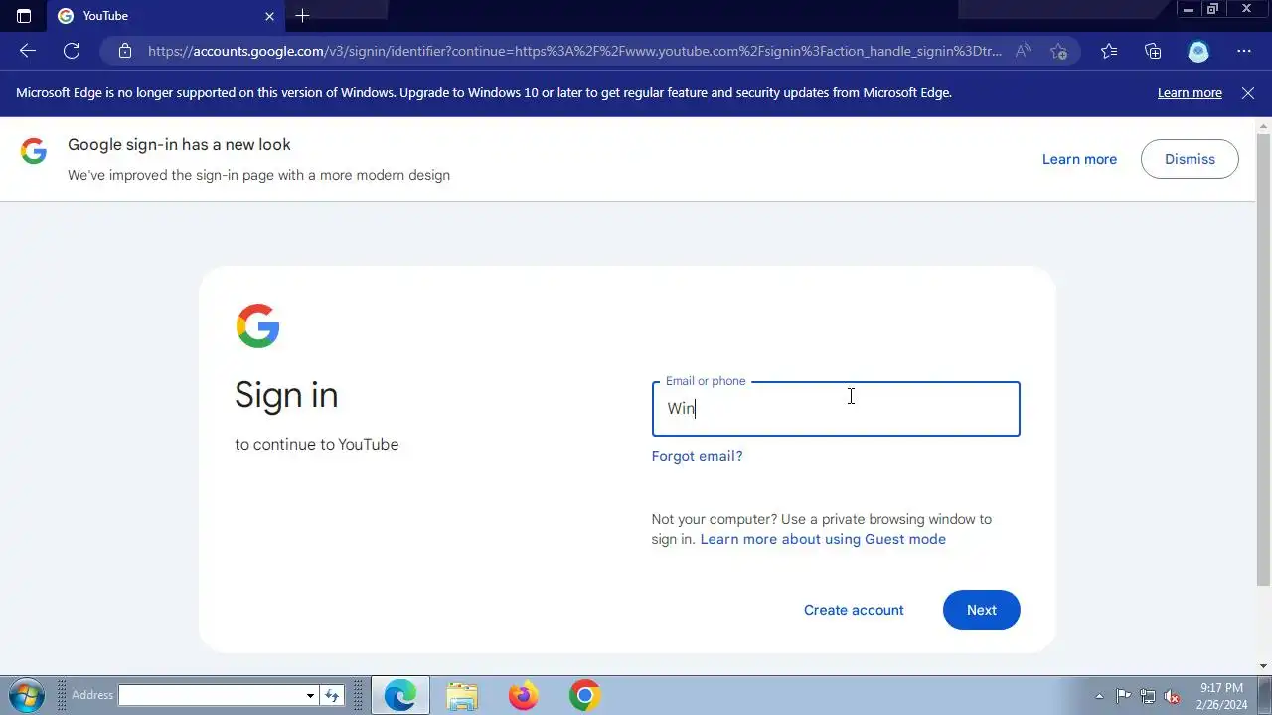Open Learn more about new sign-in look
The image size is (1272, 715).
tap(1079, 159)
